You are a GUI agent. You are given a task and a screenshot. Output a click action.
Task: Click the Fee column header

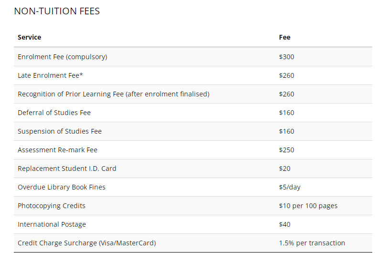coord(284,37)
